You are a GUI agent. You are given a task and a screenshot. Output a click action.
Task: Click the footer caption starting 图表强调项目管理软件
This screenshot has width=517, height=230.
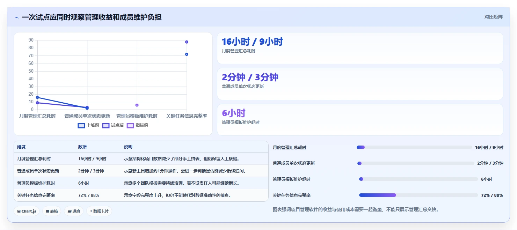click(356, 210)
